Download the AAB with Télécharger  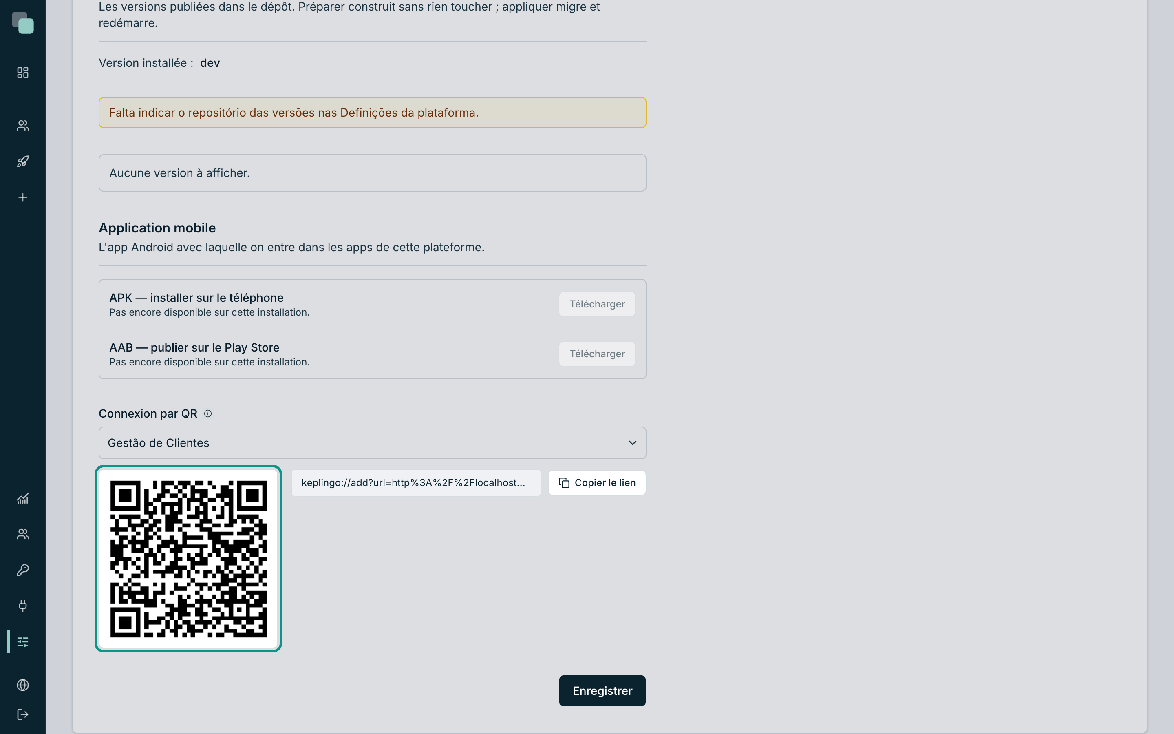tap(597, 354)
